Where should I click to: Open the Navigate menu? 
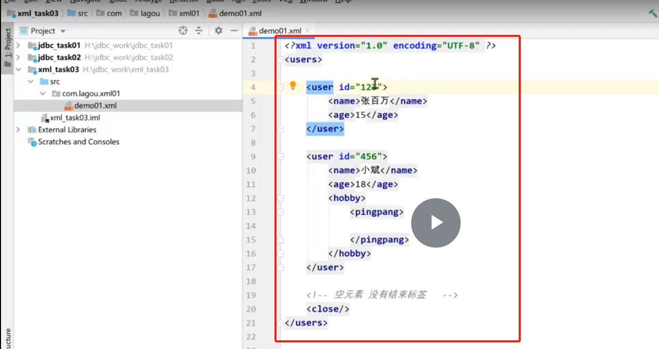pyautogui.click(x=83, y=2)
